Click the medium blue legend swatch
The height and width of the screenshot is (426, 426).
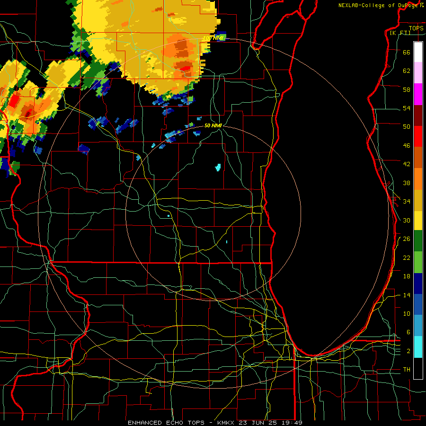click(x=418, y=304)
